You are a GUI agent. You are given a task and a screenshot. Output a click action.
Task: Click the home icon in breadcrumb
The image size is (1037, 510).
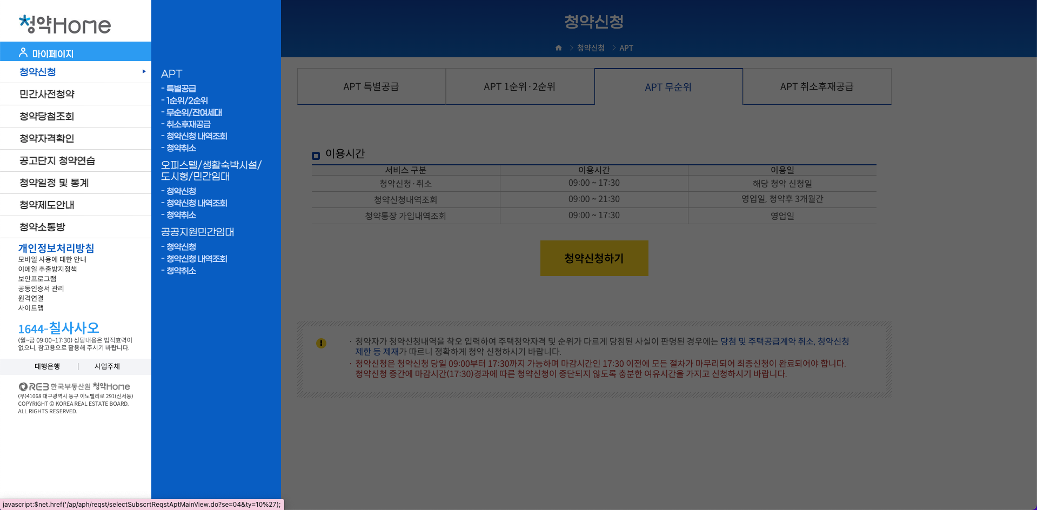559,48
